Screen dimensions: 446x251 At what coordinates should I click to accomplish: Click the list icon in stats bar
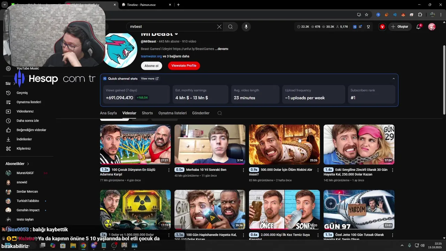(360, 26)
